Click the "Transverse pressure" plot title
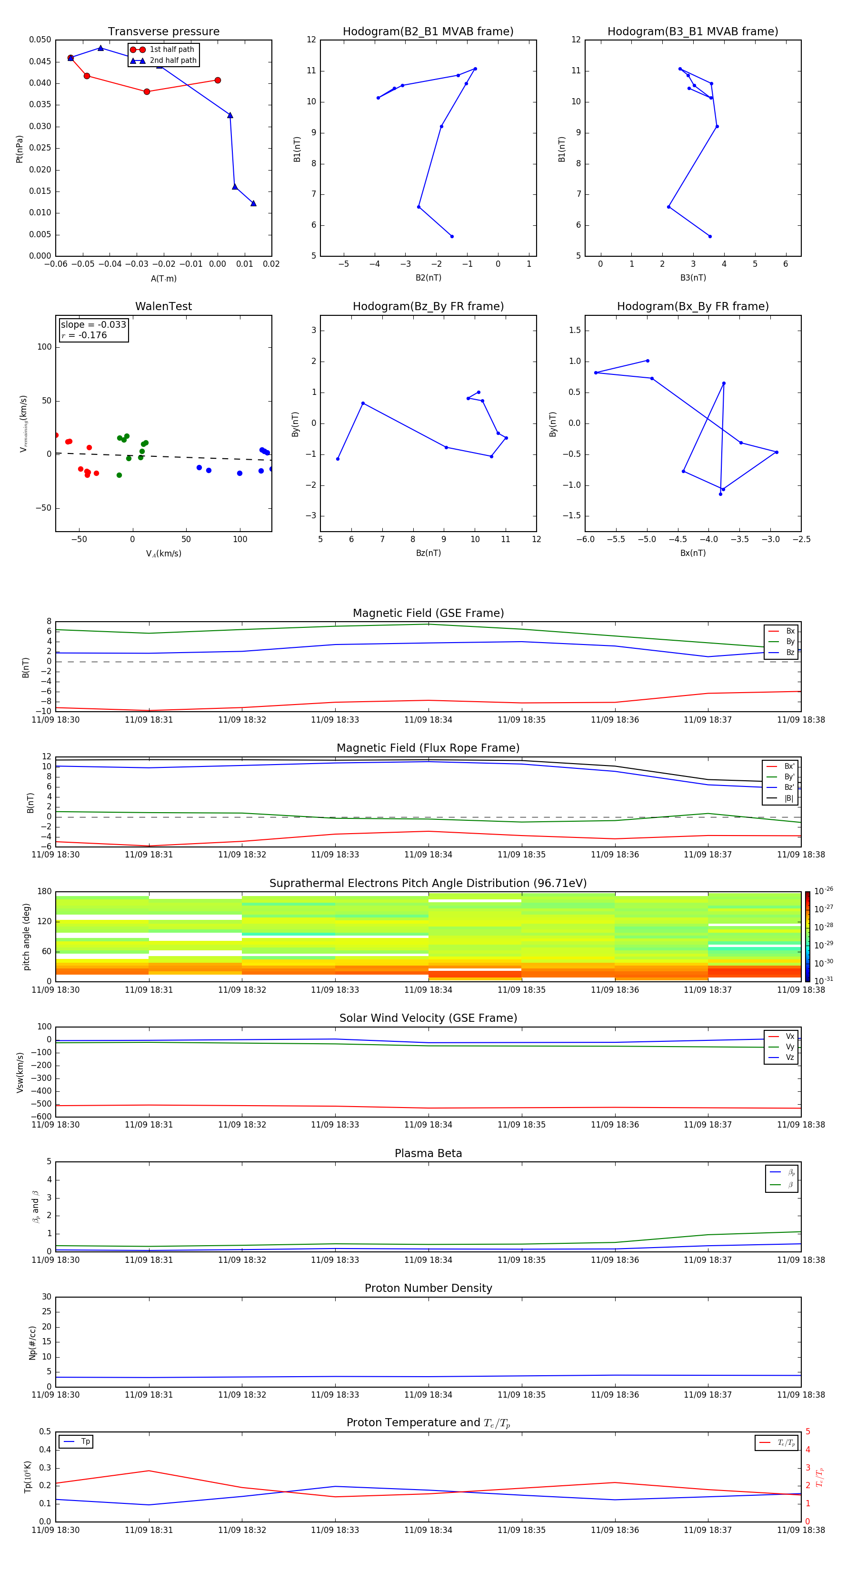The image size is (857, 1572). (x=163, y=31)
